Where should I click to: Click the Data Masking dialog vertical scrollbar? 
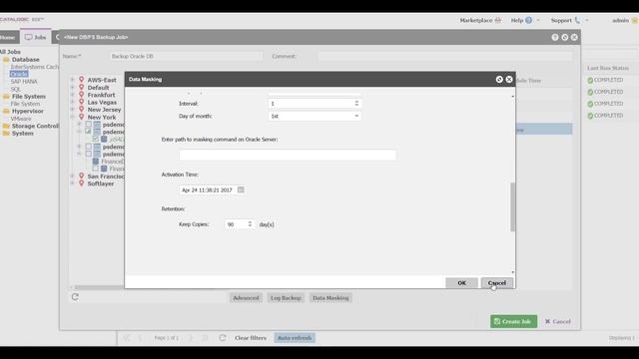click(x=512, y=206)
